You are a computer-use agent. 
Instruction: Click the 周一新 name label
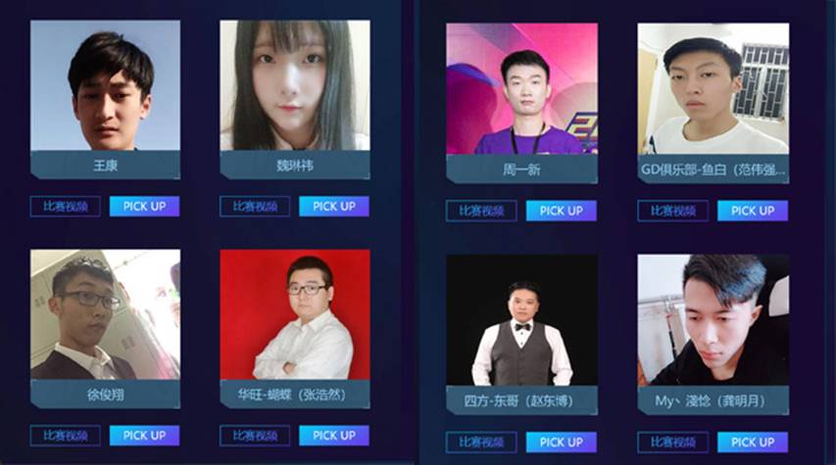[x=522, y=169]
